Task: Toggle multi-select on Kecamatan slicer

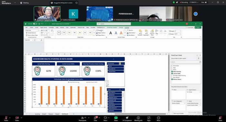Action: point(120,63)
